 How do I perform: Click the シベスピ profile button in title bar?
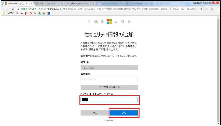pyautogui.click(x=198, y=3)
